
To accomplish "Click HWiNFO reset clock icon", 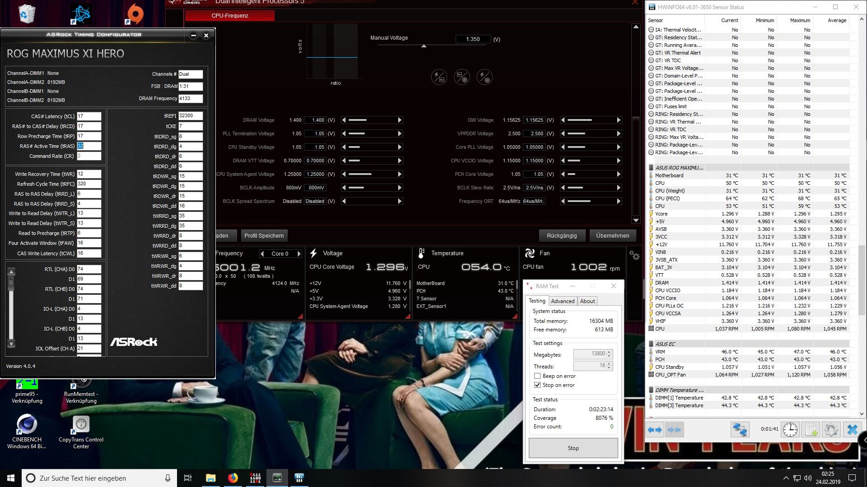I will [x=790, y=429].
